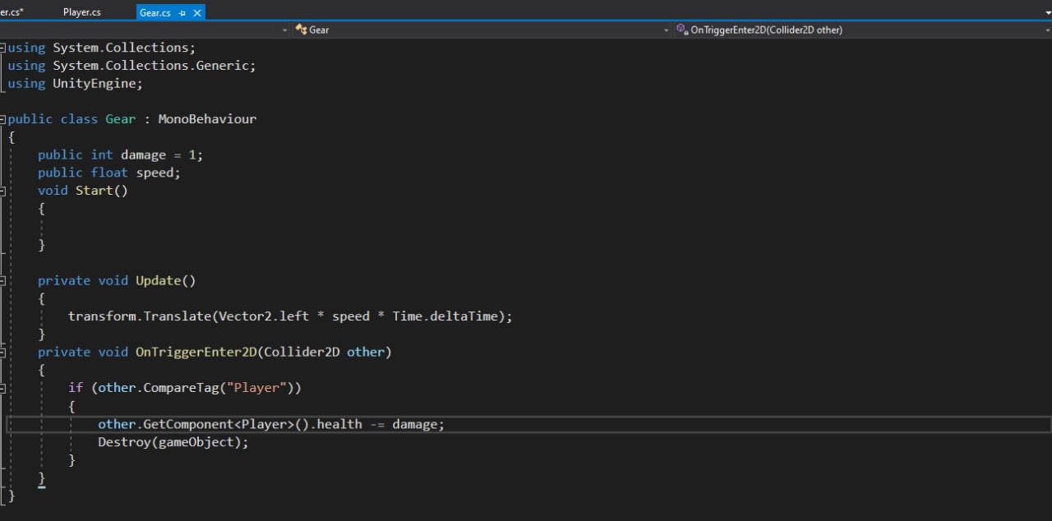Open the partially visible er.cs* tab
The height and width of the screenshot is (521, 1052).
tap(12, 12)
